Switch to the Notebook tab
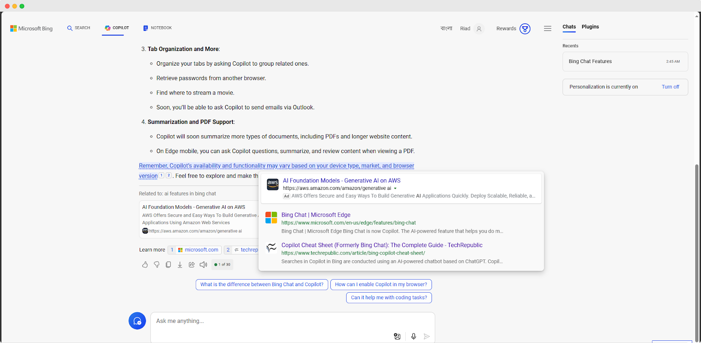 (x=157, y=28)
